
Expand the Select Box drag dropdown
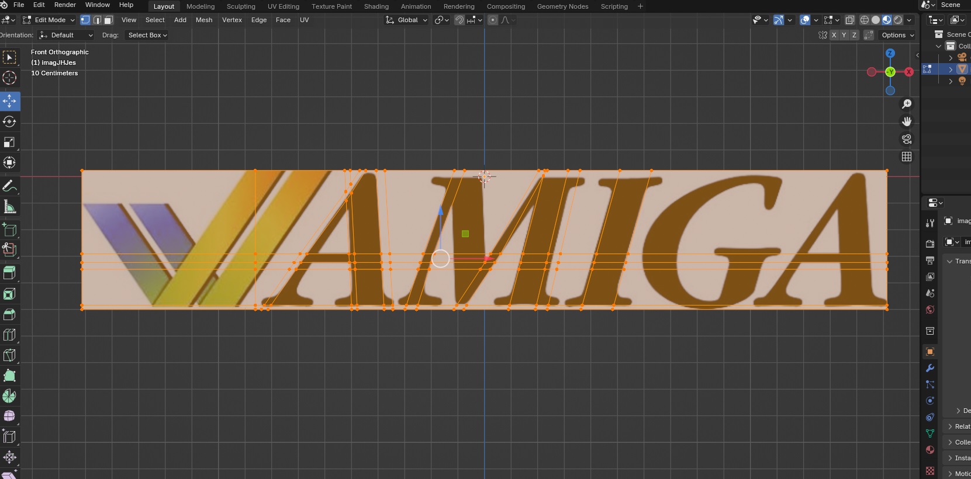147,35
